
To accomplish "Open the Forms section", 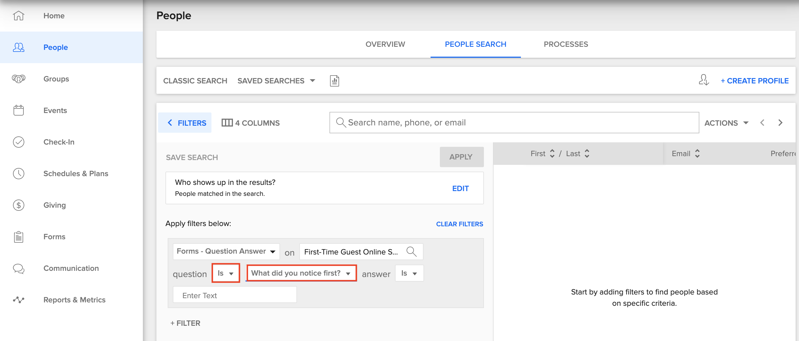I will (54, 237).
